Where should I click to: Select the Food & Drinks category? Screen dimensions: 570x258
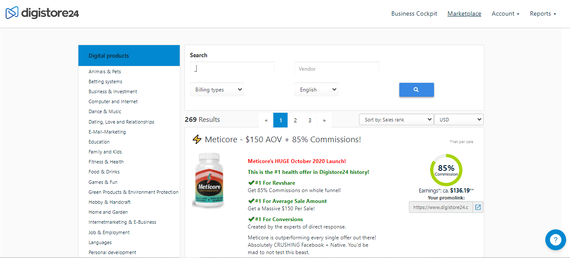(104, 172)
